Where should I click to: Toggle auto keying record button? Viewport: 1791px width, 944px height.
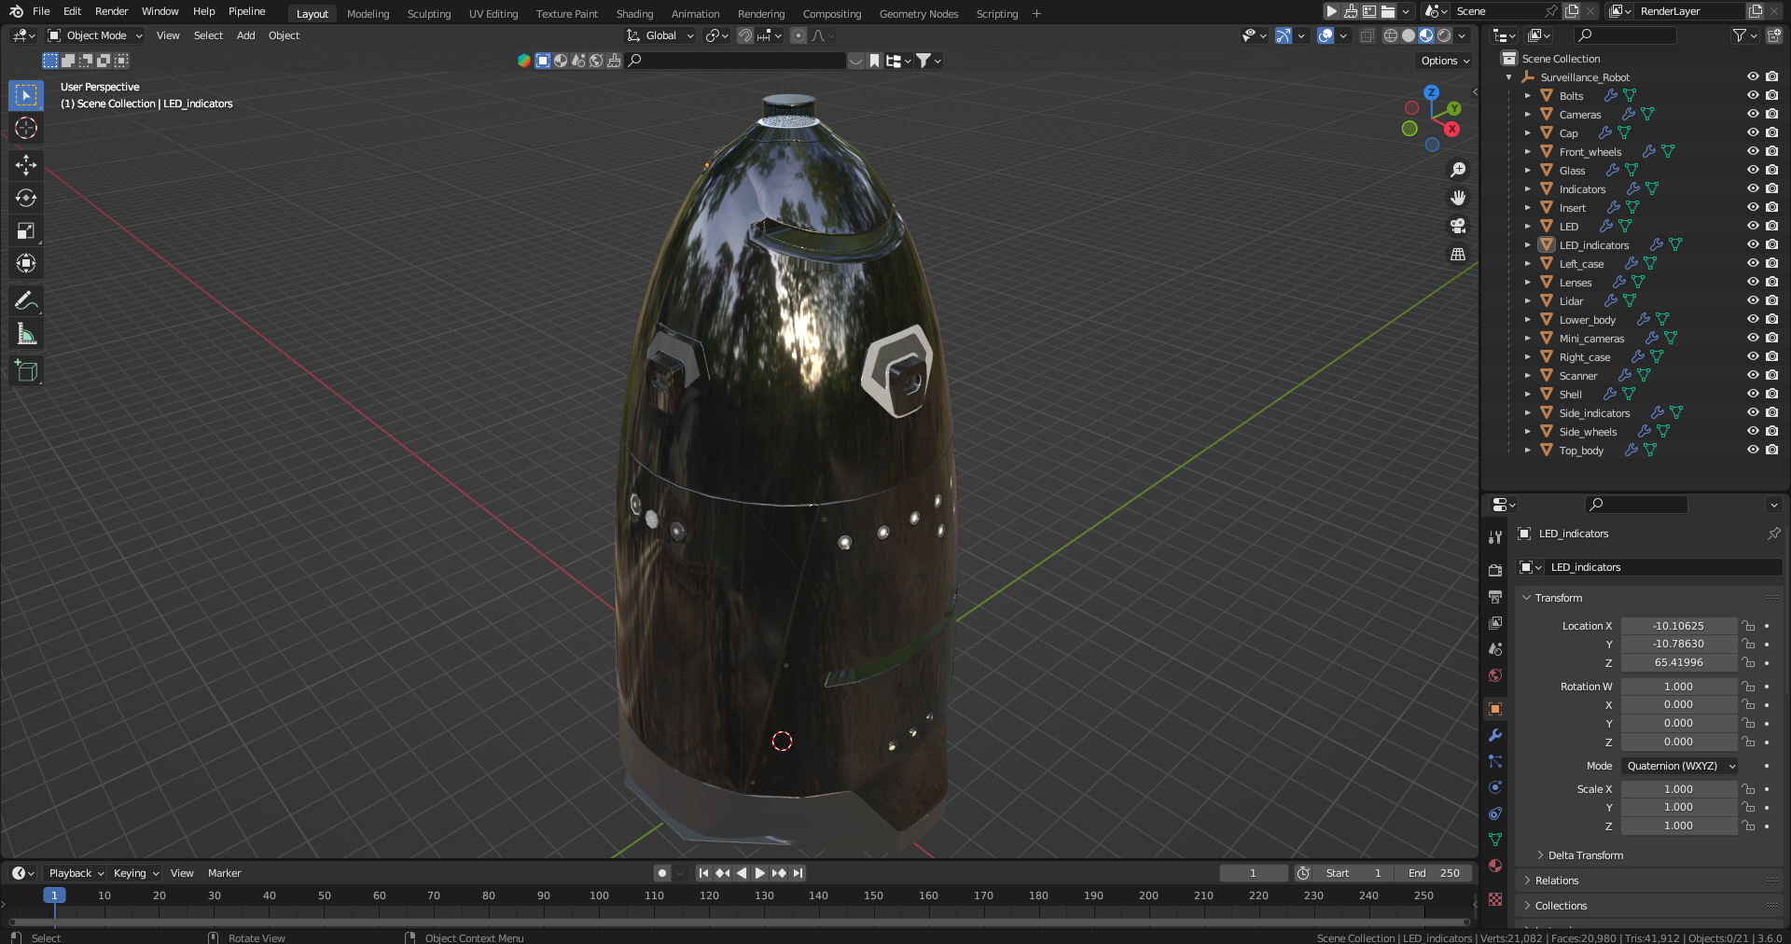click(662, 873)
